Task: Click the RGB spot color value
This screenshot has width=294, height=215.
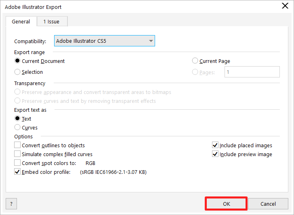Action: [x=90, y=163]
